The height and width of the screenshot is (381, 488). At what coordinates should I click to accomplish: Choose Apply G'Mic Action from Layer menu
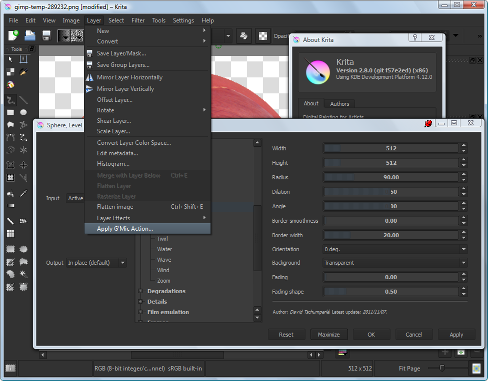point(147,229)
